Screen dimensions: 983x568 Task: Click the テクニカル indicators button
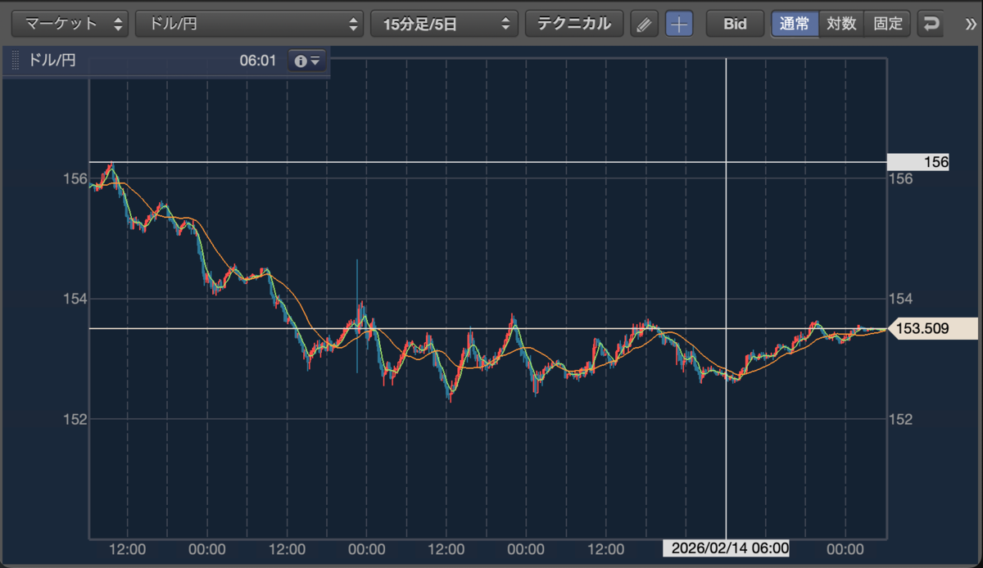(x=574, y=24)
